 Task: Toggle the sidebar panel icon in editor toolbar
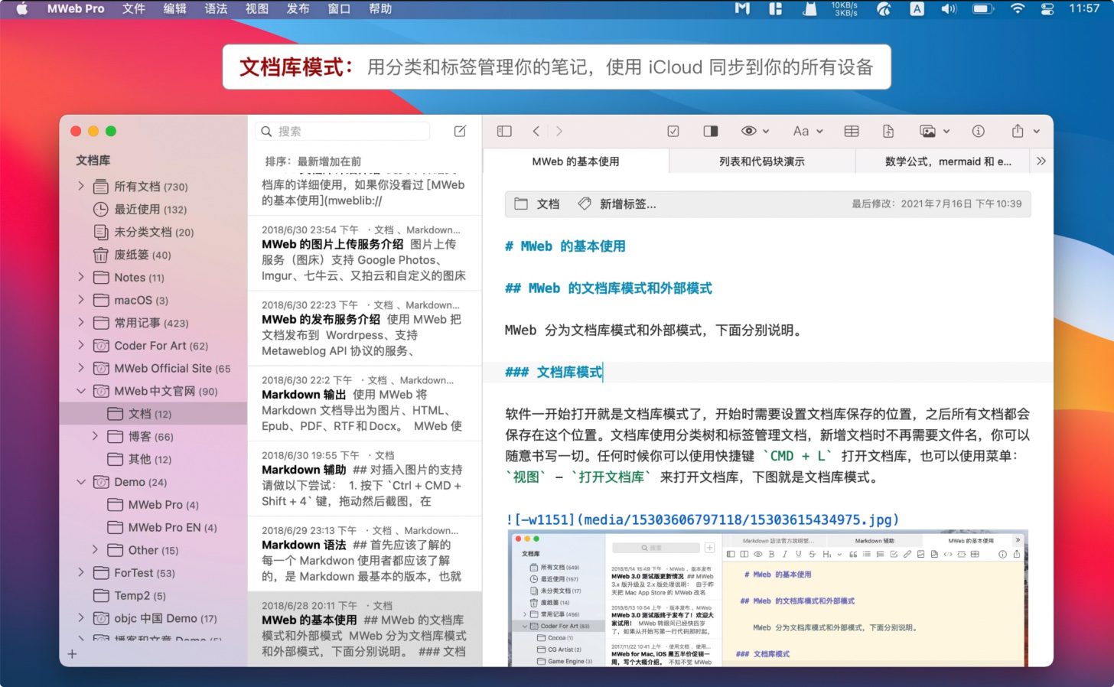[x=504, y=132]
